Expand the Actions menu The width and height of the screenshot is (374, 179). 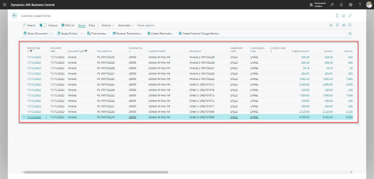click(108, 25)
